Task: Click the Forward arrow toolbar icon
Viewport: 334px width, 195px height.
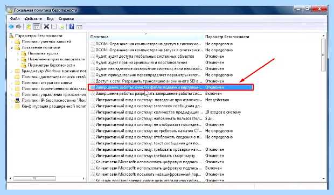Action: tap(19, 26)
